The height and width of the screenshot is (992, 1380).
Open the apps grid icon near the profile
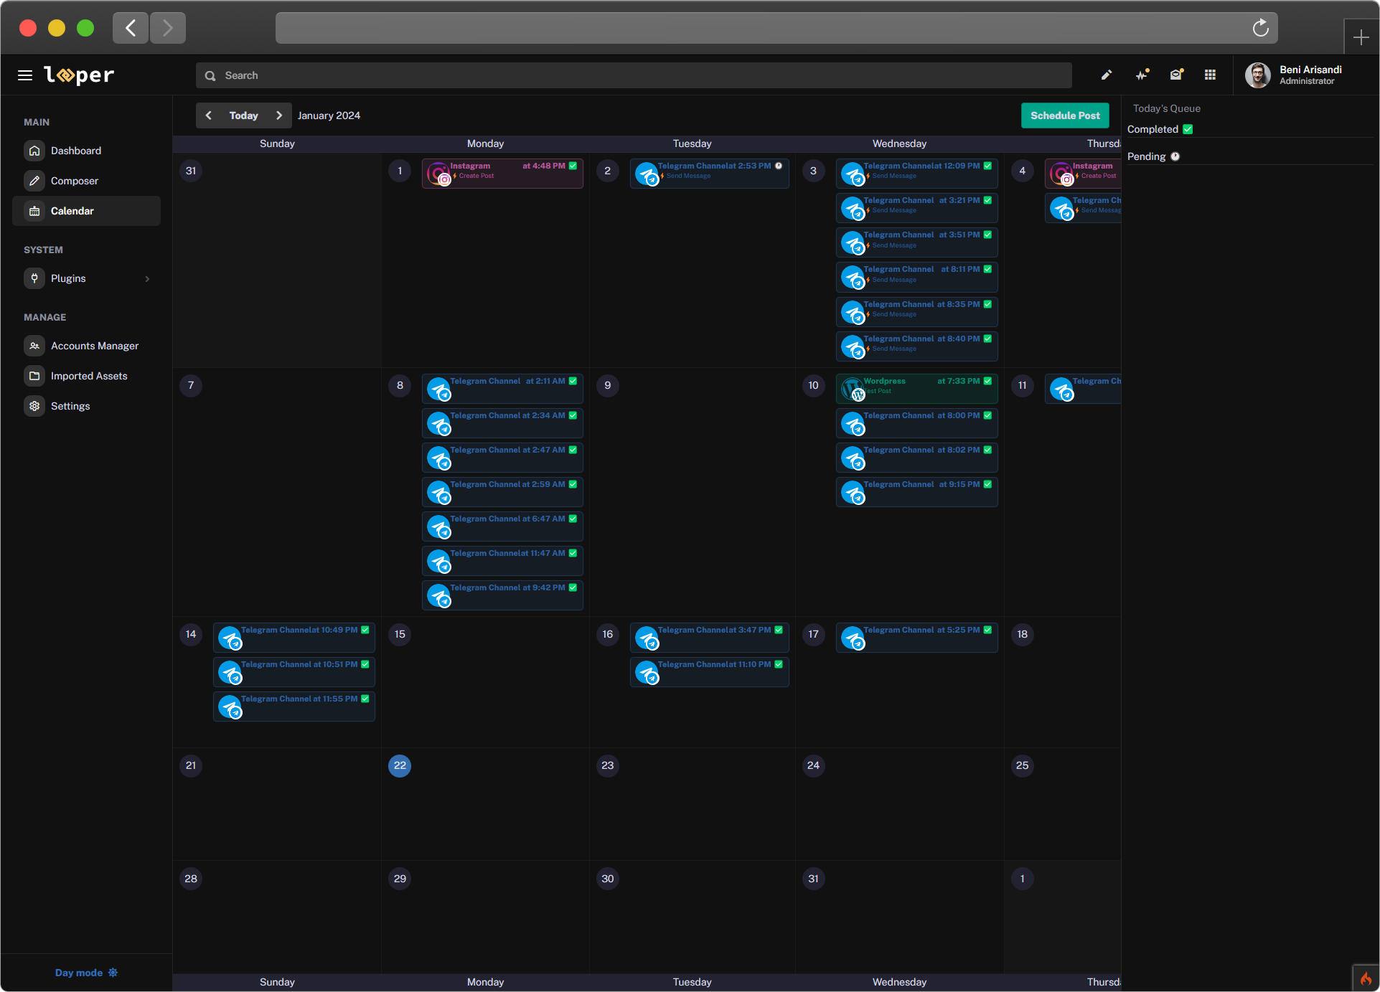point(1210,75)
